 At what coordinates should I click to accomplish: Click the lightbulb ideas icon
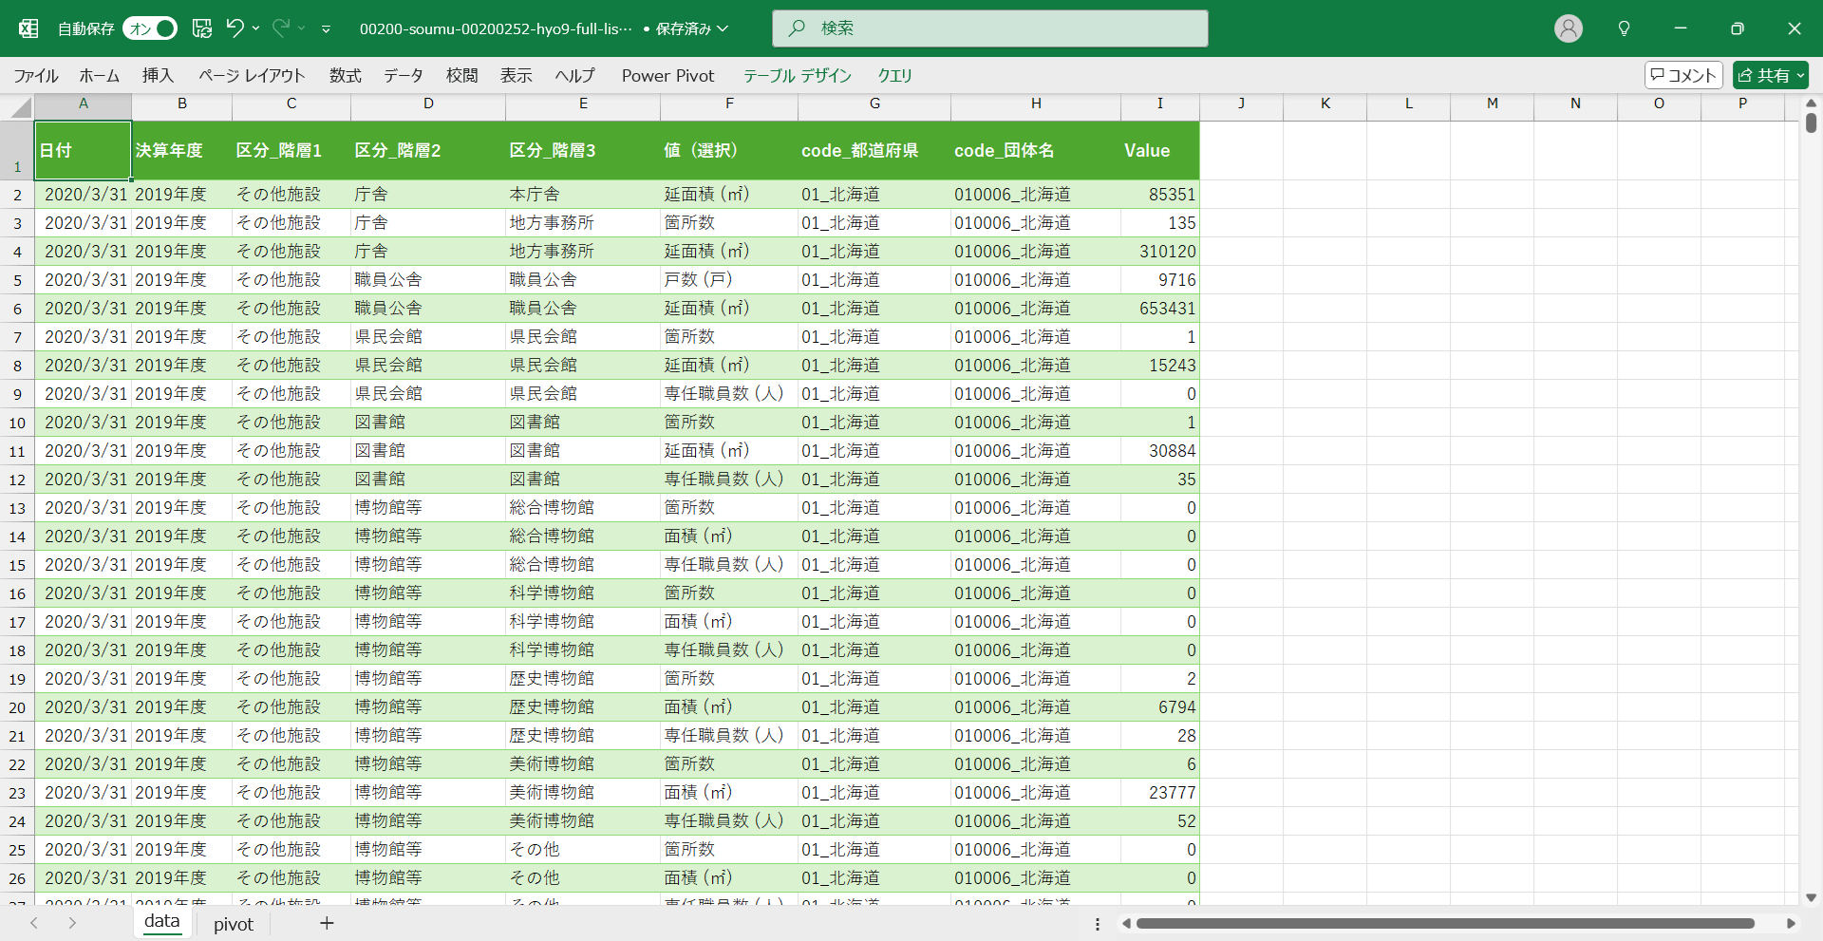click(1624, 28)
